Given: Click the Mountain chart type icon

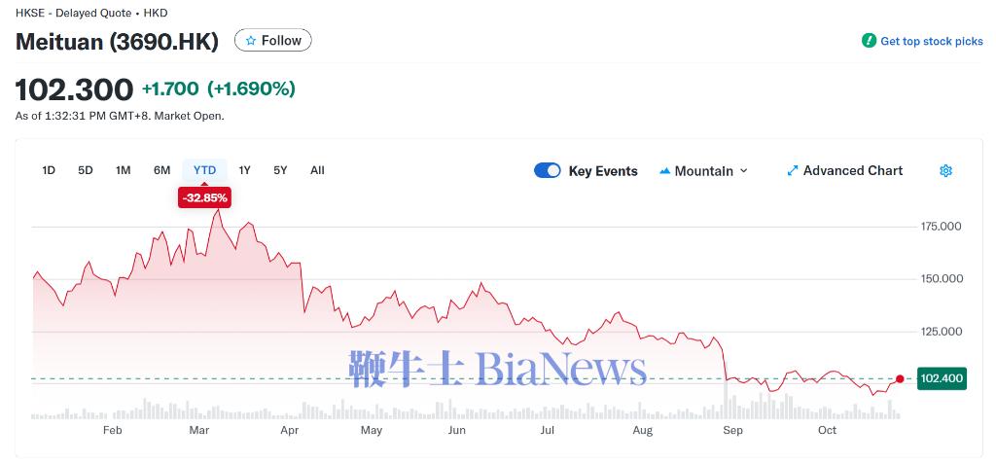Looking at the screenshot, I should (x=665, y=171).
